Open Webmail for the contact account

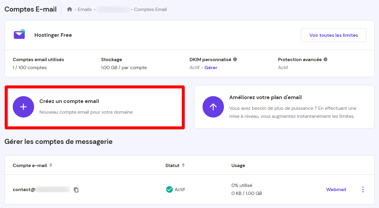336,189
